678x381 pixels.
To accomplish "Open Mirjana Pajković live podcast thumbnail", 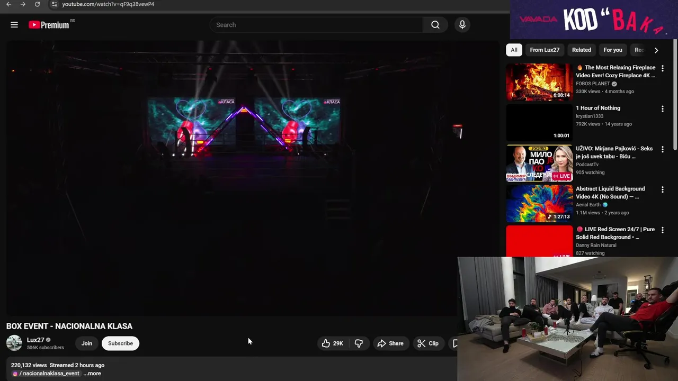I will pyautogui.click(x=539, y=163).
